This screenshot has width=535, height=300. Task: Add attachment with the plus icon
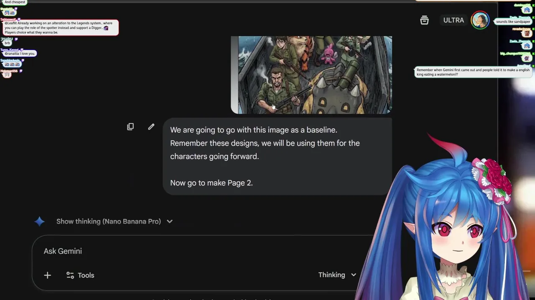47,275
